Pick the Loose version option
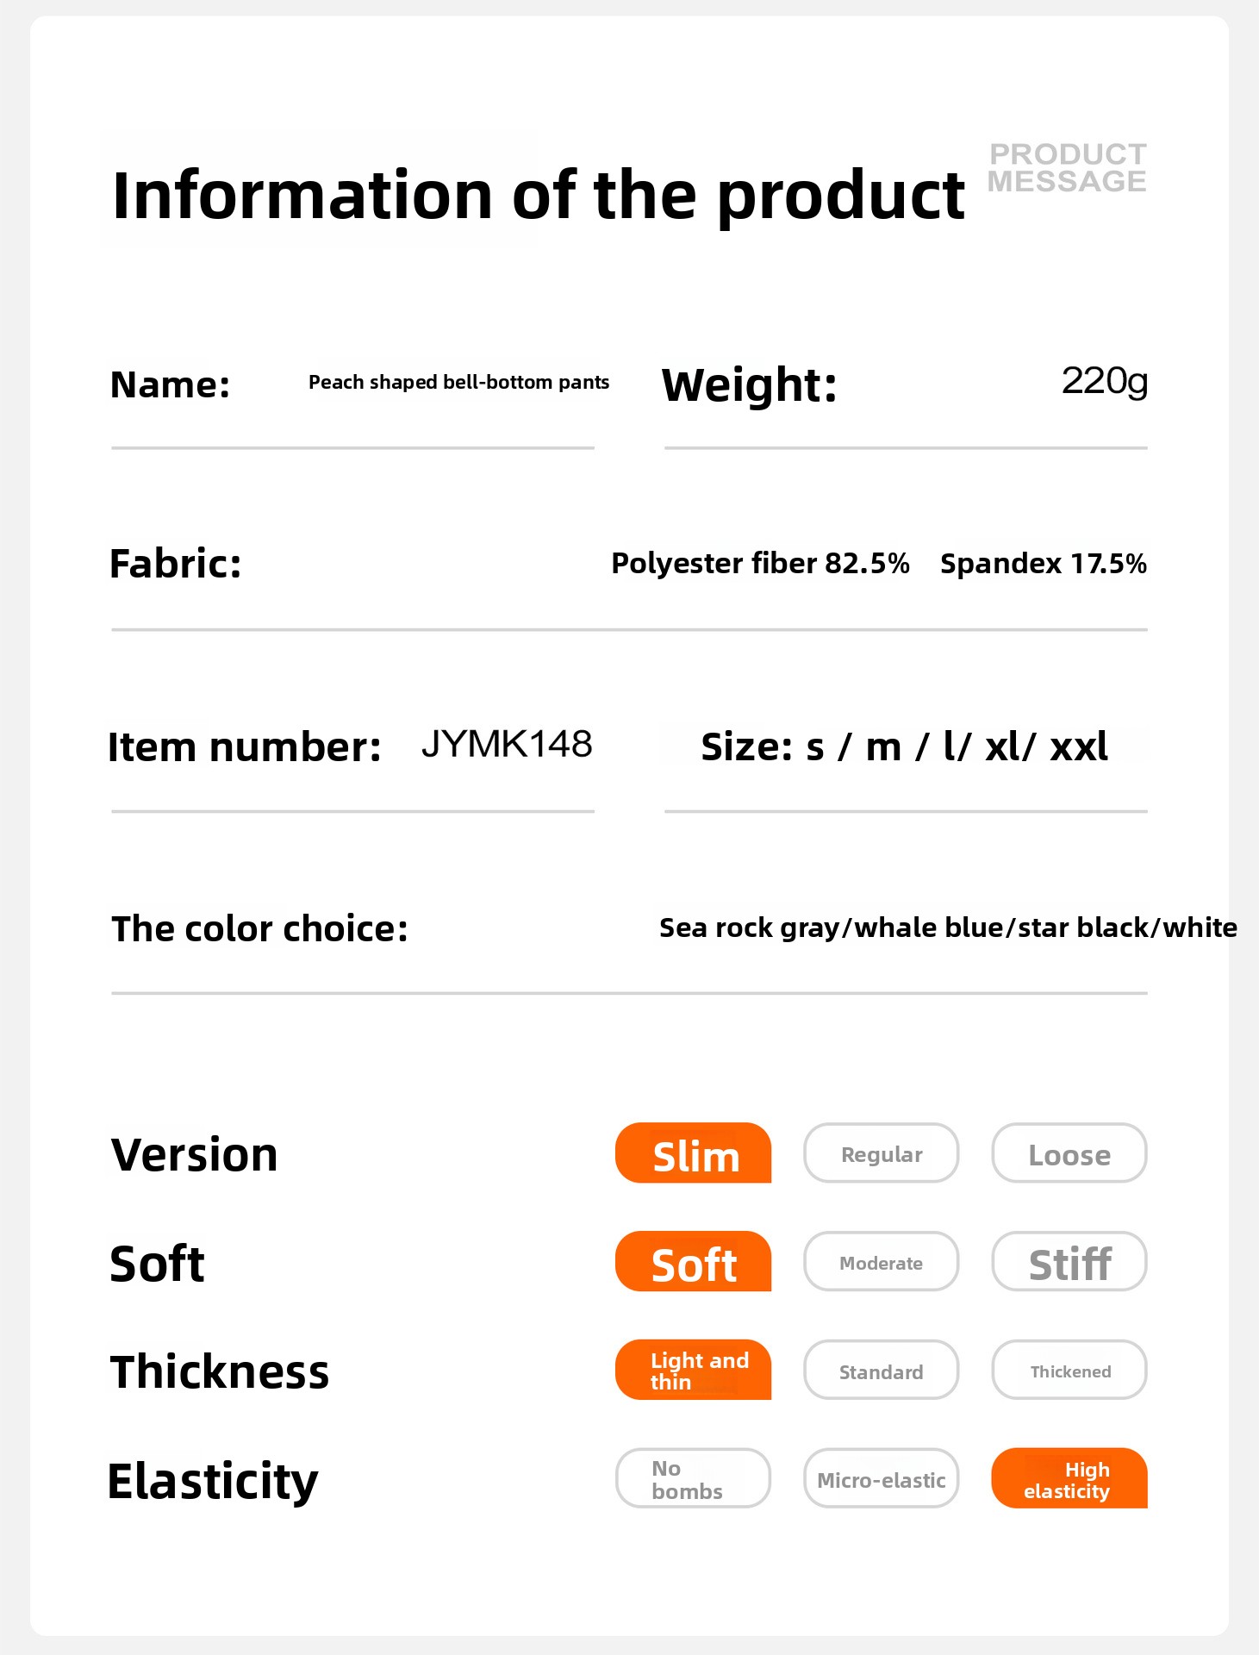Viewport: 1259px width, 1655px height. pos(1069,1153)
